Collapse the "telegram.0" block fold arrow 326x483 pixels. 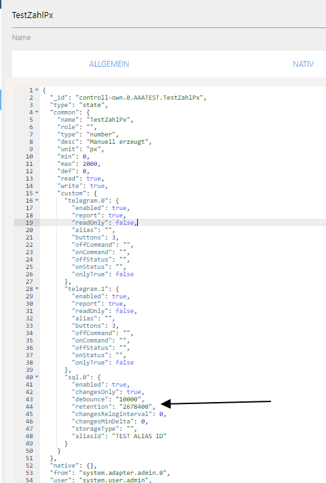[x=37, y=201]
